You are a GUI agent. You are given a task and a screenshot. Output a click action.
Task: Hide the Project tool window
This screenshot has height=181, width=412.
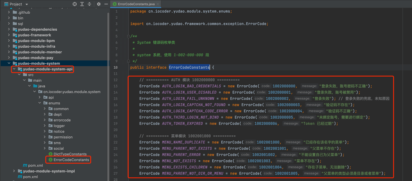(x=106, y=4)
